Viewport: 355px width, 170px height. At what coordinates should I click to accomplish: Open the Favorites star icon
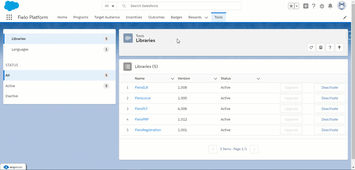pos(291,6)
